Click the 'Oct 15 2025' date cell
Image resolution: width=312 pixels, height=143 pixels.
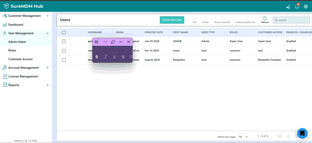click(x=152, y=51)
